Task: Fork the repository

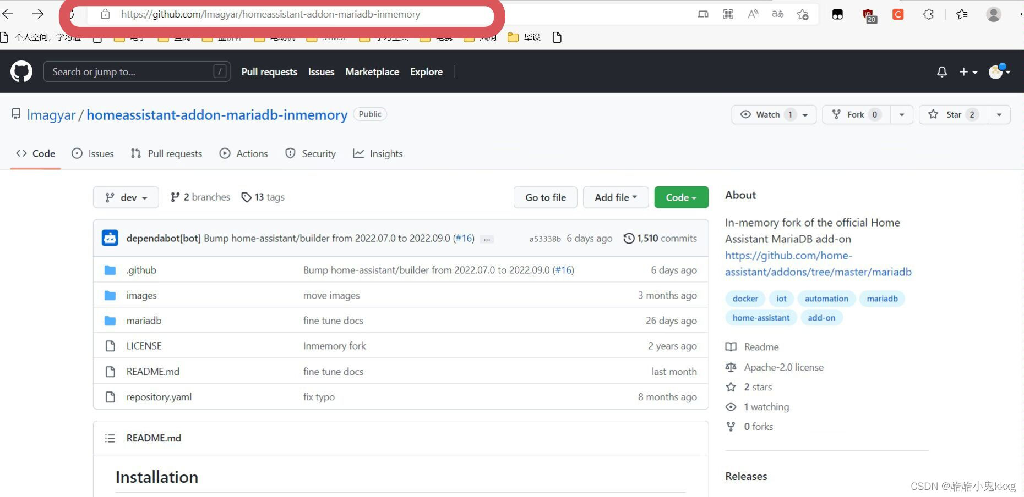Action: (857, 114)
